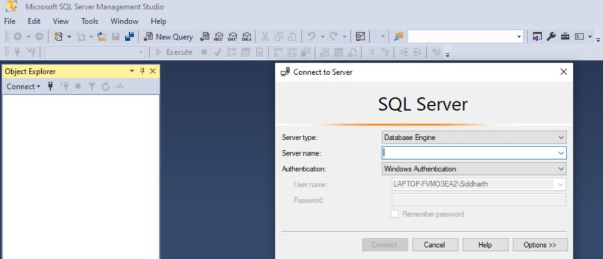Expand the New Project dropdown arrow
This screenshot has height=259, width=603.
(69, 36)
